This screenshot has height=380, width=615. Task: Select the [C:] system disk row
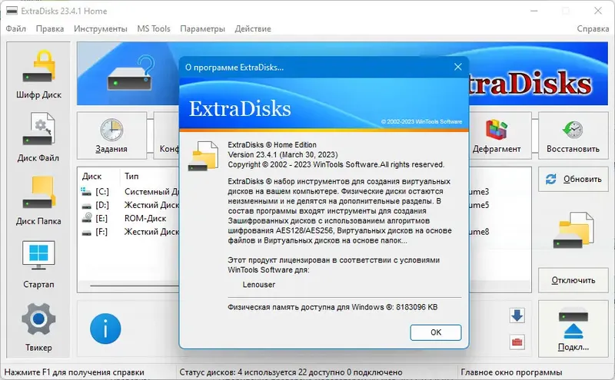(x=129, y=192)
